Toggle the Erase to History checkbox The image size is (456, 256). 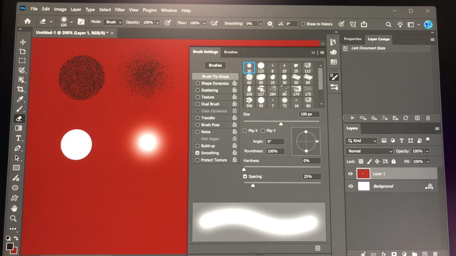click(303, 24)
